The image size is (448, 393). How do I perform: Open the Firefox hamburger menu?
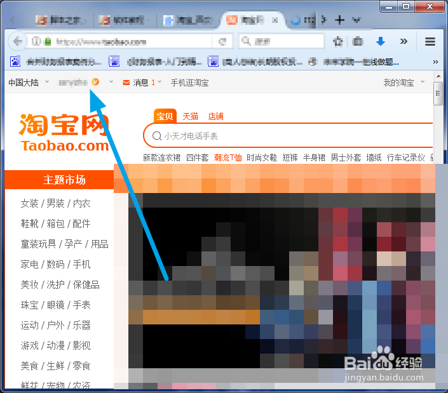pyautogui.click(x=430, y=42)
